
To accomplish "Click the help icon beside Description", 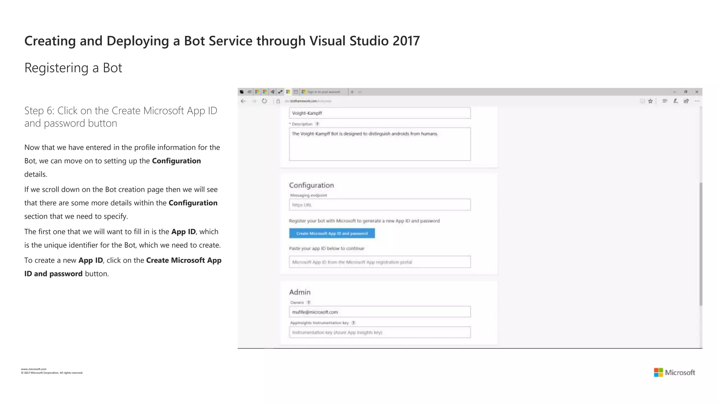I will coord(317,124).
